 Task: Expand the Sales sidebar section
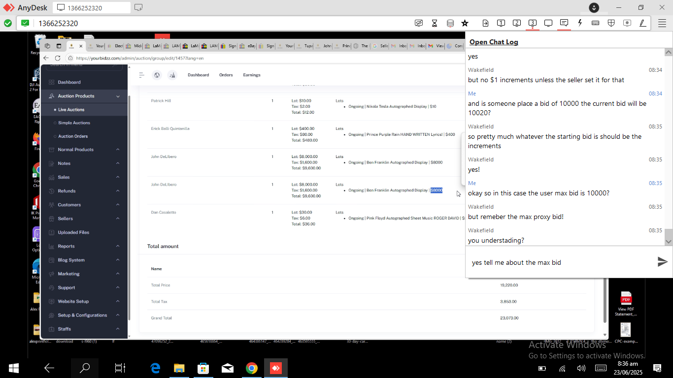pyautogui.click(x=84, y=177)
